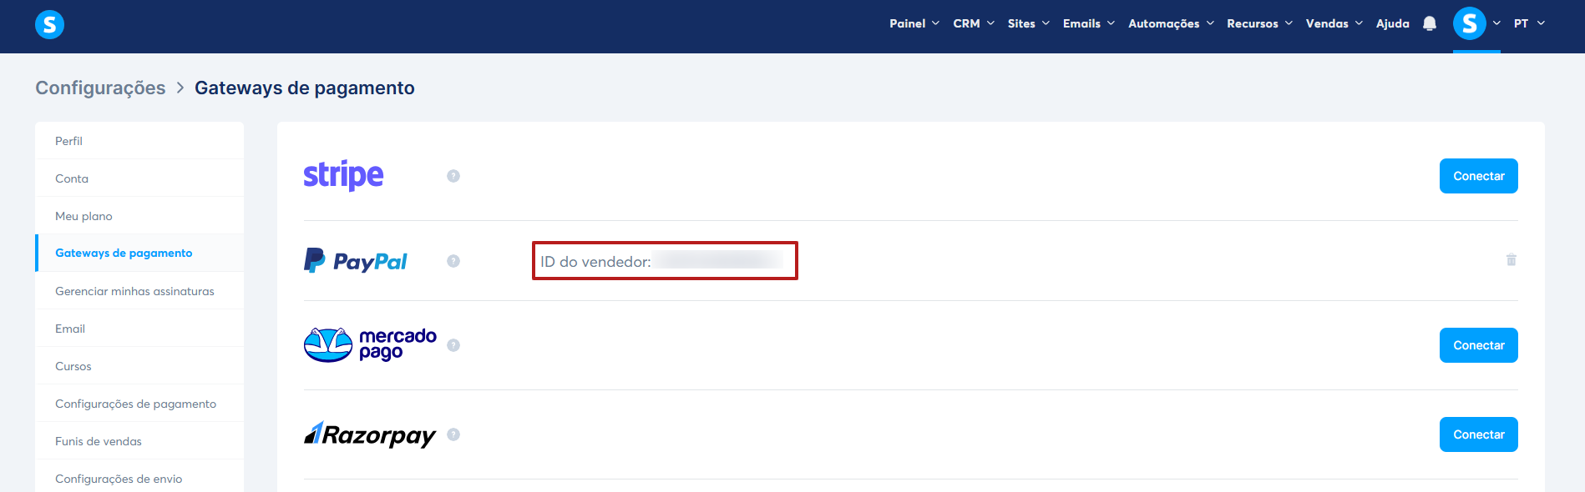Image resolution: width=1585 pixels, height=492 pixels.
Task: Expand the Sites dropdown menu
Action: point(1029,23)
